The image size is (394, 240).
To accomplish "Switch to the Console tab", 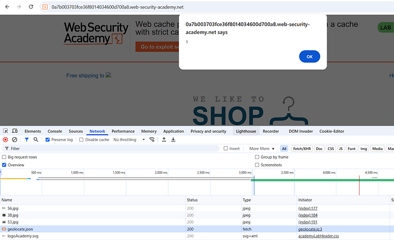I will point(55,131).
